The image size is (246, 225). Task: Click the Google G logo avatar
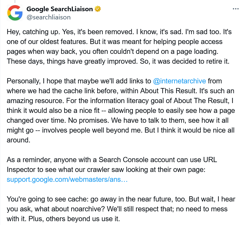point(15,13)
